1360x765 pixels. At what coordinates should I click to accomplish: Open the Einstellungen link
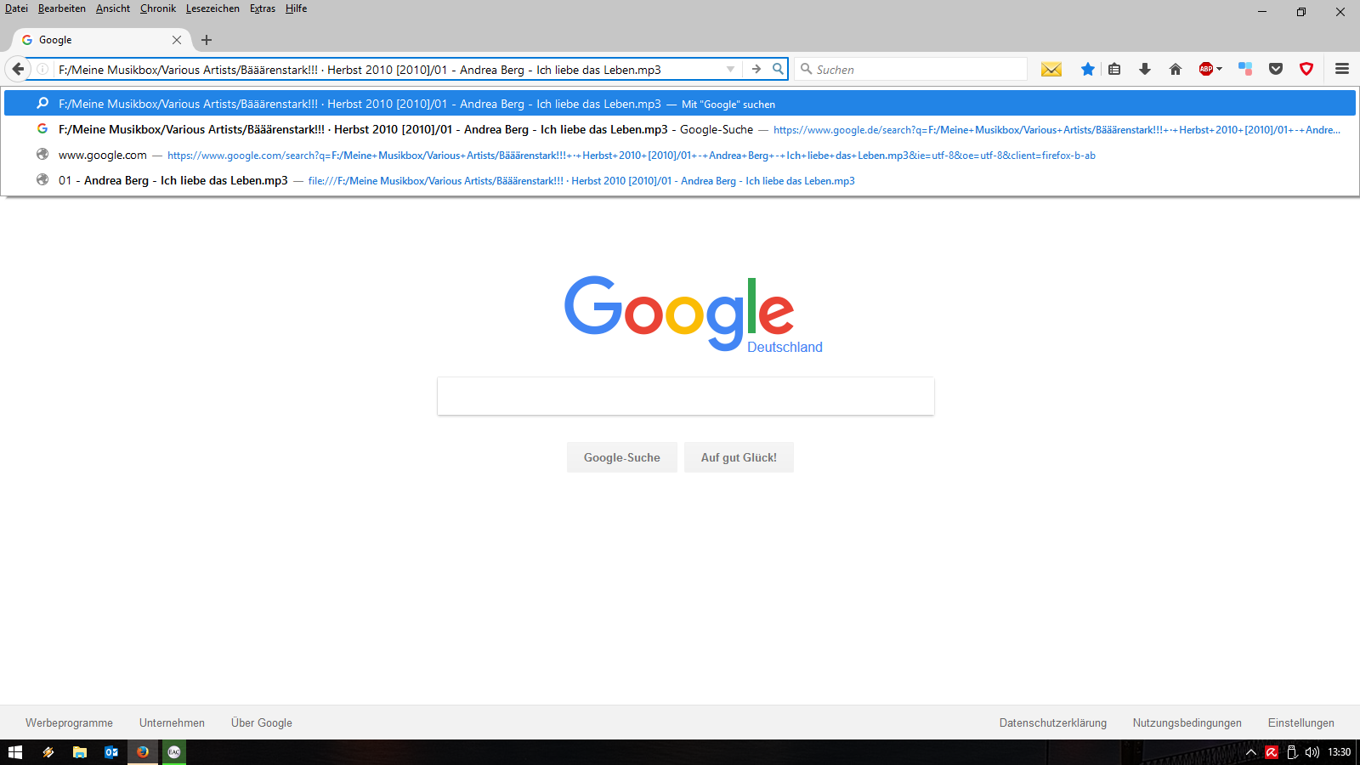[1301, 723]
